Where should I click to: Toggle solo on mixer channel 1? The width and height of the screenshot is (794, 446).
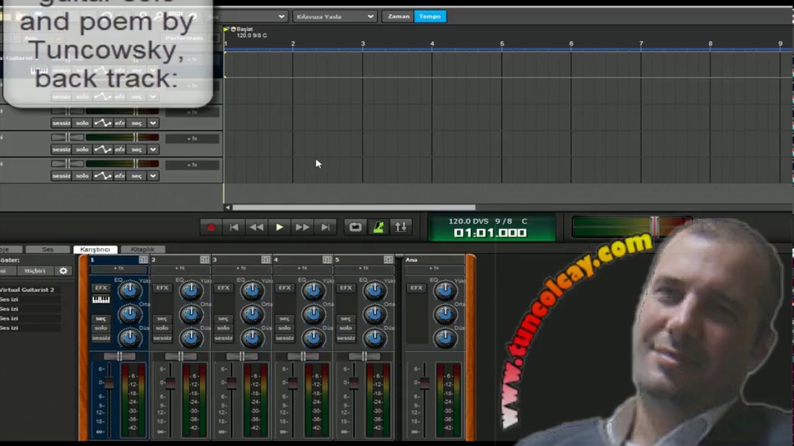tap(101, 328)
